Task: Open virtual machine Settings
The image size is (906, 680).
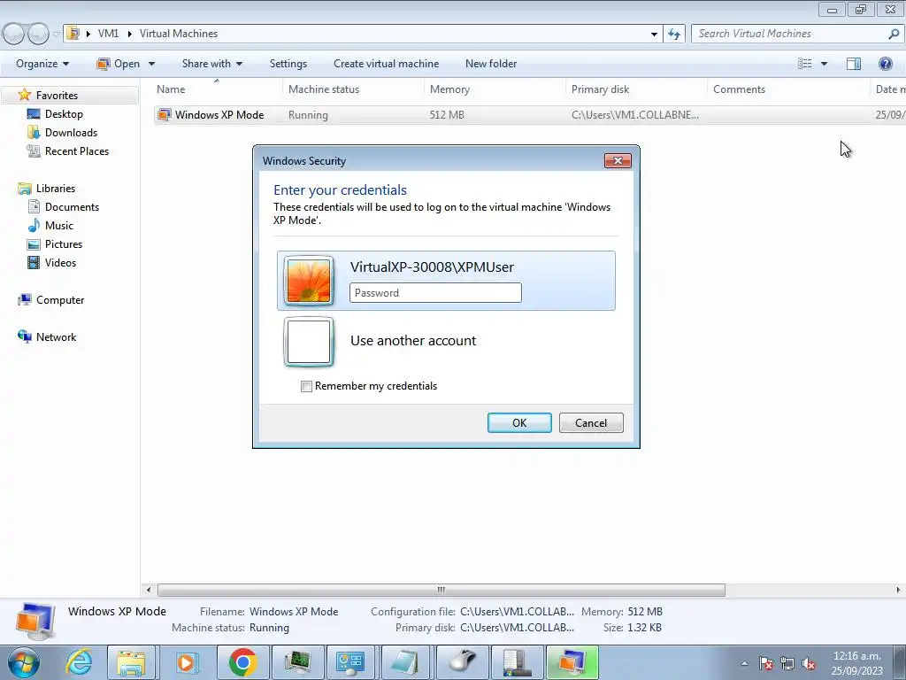Action: [x=288, y=64]
